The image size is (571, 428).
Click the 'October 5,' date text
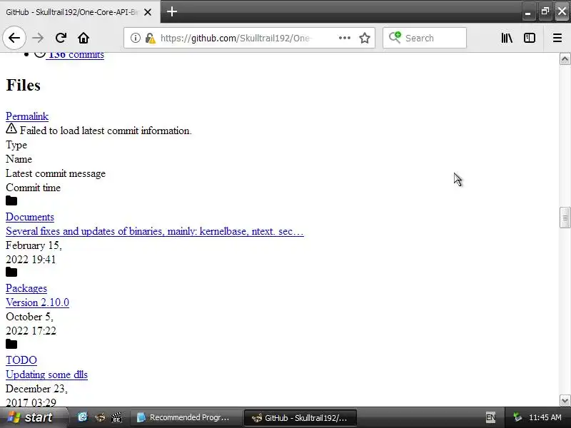tap(29, 317)
